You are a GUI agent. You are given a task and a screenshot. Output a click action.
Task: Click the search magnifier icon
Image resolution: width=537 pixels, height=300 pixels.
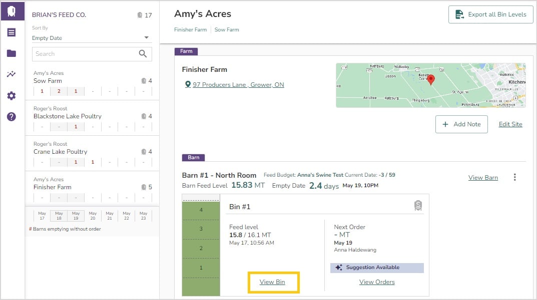143,54
